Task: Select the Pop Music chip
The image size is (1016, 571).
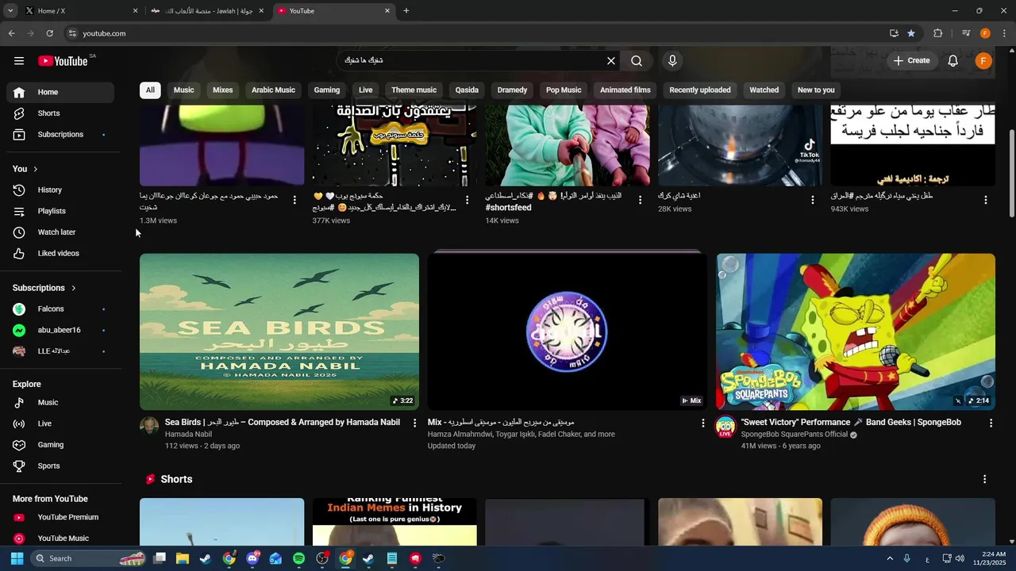Action: [564, 90]
